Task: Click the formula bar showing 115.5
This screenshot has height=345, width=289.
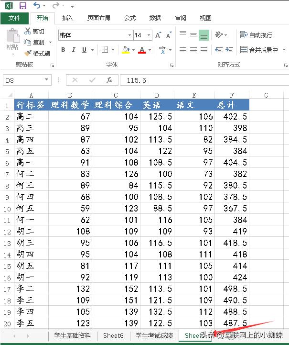Action: pyautogui.click(x=204, y=80)
